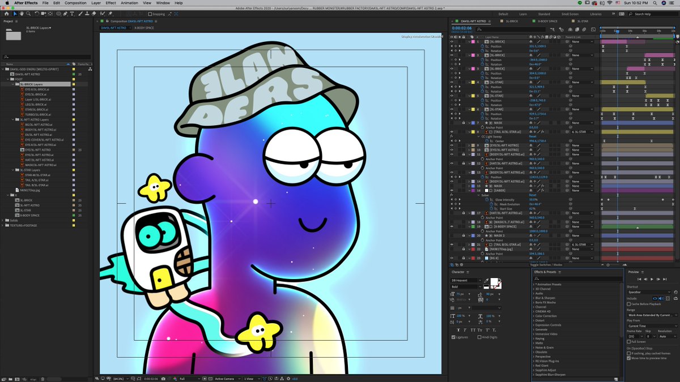
Task: Toggle the Ligatures checkbox
Action: (x=453, y=337)
